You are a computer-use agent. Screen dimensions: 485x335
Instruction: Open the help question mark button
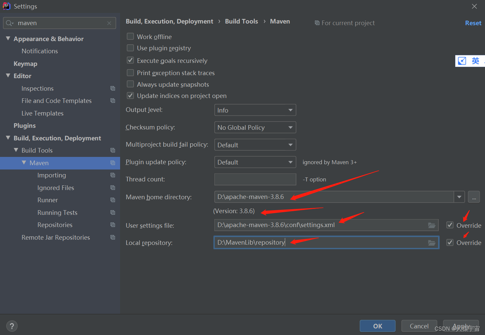point(12,326)
